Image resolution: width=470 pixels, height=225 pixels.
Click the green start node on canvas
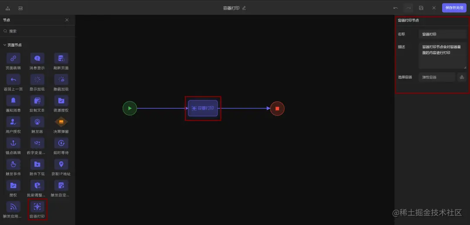tap(130, 108)
